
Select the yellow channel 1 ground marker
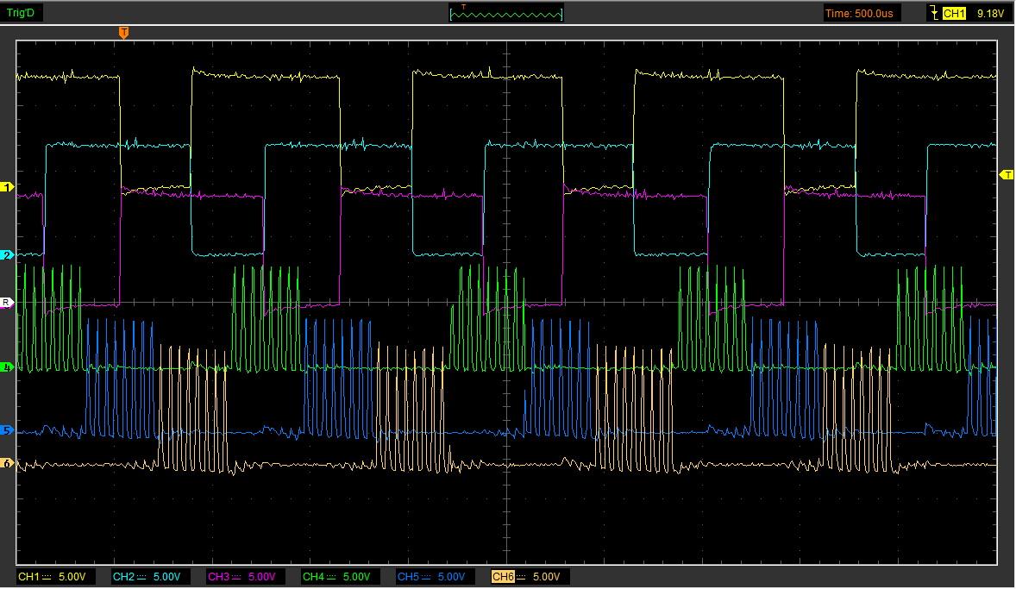(8, 187)
